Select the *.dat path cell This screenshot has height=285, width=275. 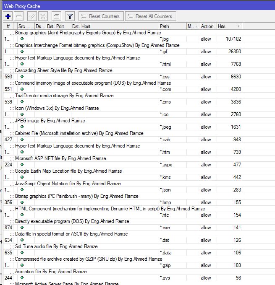tap(173, 240)
